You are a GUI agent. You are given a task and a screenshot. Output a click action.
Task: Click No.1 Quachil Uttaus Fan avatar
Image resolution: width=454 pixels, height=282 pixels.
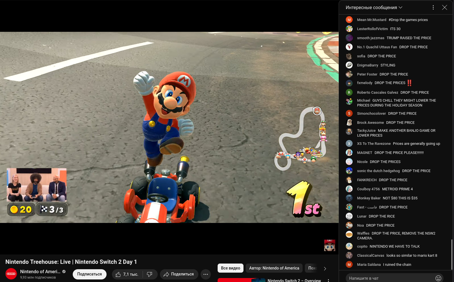tap(349, 47)
